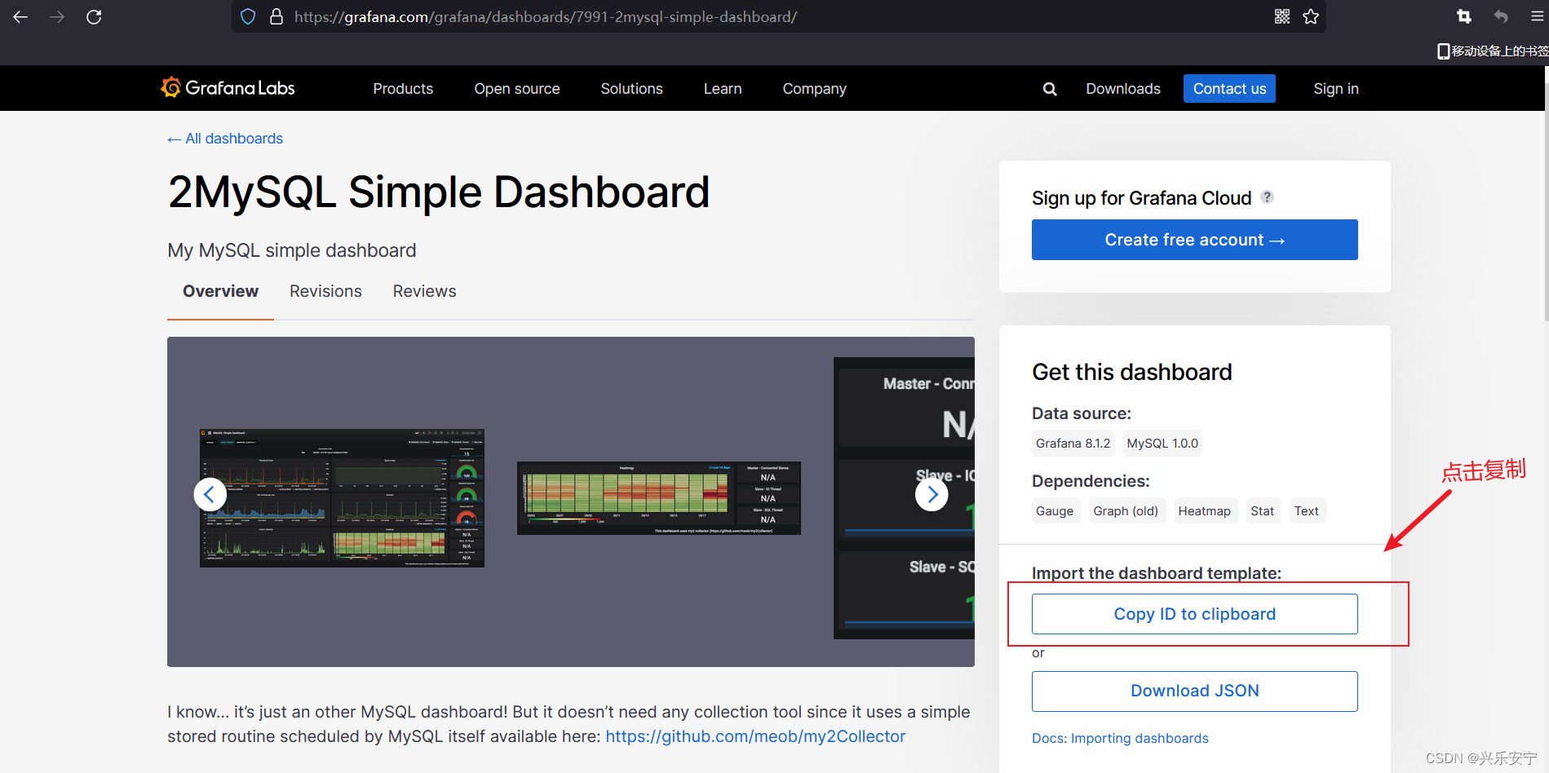Click the crop screenshot toolbar icon
1549x773 pixels.
[1464, 16]
